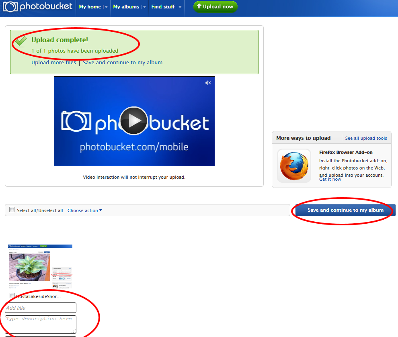This screenshot has height=337, width=398.
Task: Click the Firefox Browser Add-on heading
Action: tap(346, 152)
